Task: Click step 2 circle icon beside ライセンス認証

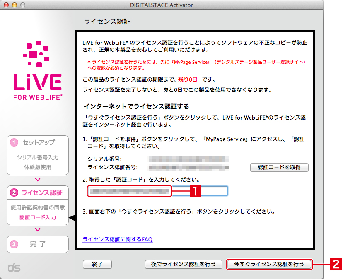Action: tap(14, 192)
